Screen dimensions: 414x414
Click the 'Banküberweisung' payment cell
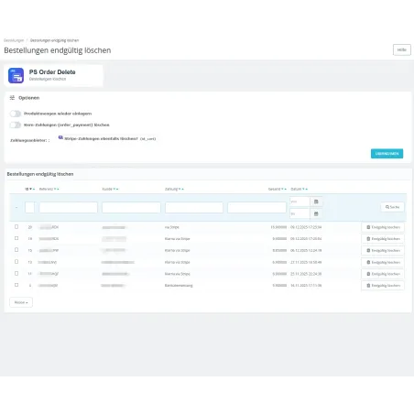179,286
